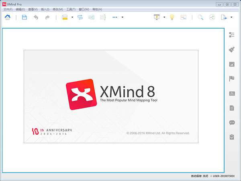This screenshot has height=181, width=241.
Task: Export the map with export icon
Action: click(224, 17)
